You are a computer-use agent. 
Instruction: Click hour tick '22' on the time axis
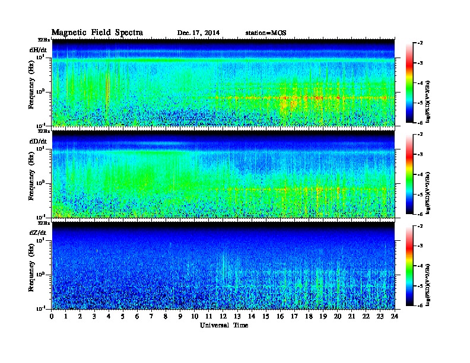(x=366, y=317)
